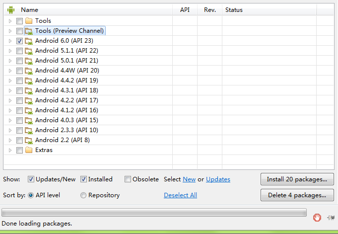Expand the Android 5.1.1 (API 22) node
Image resolution: width=338 pixels, height=234 pixels.
[x=10, y=51]
